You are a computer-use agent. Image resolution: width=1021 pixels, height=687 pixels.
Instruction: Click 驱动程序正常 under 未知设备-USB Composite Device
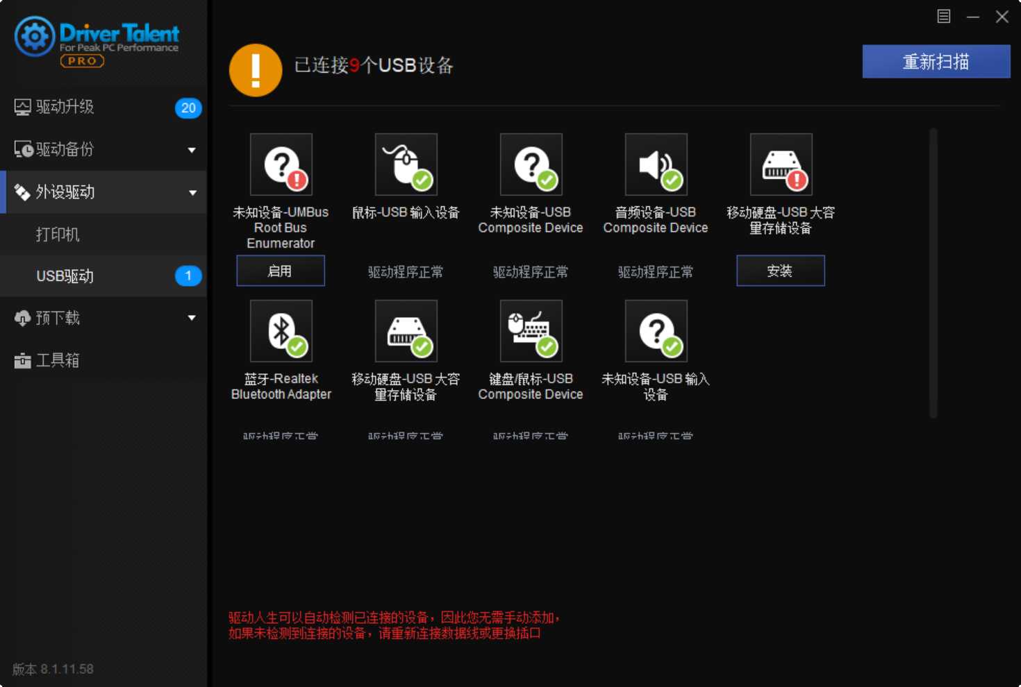(x=531, y=272)
